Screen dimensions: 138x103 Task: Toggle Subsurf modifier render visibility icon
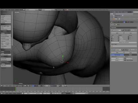click(x=123, y=50)
